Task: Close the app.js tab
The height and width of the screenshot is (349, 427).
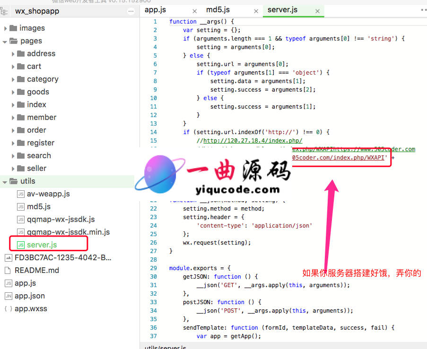Action: tap(194, 11)
